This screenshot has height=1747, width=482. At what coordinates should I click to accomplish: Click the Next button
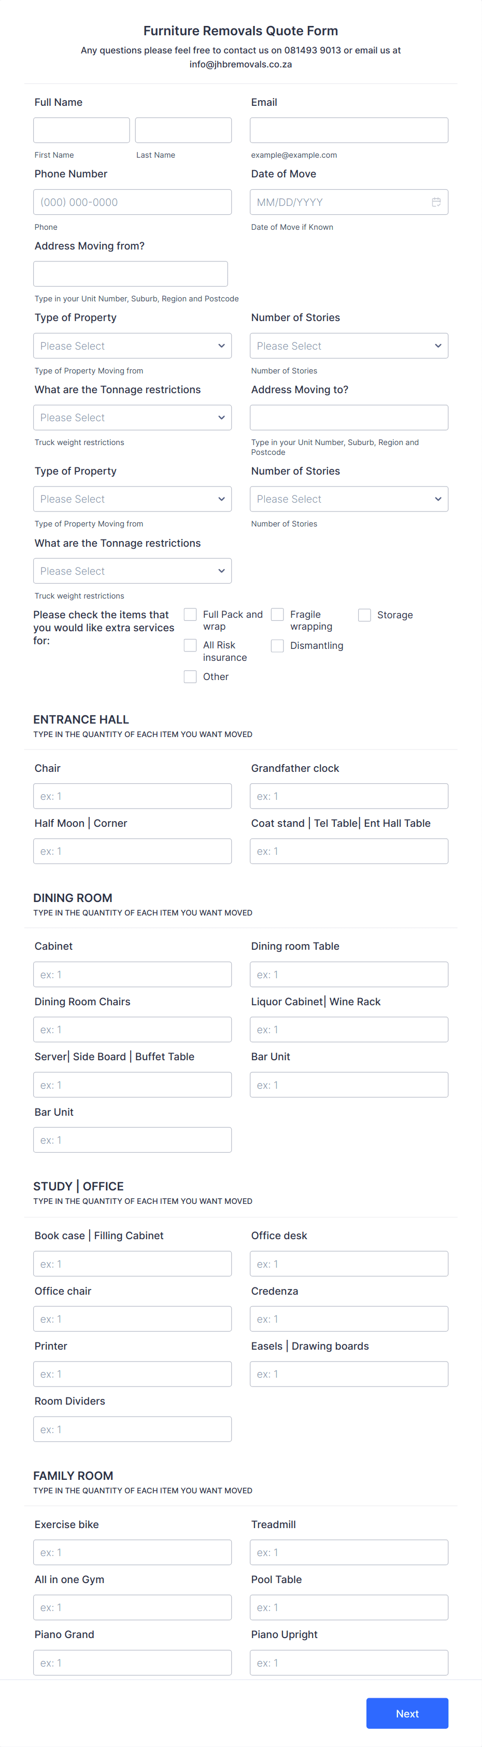(407, 1713)
